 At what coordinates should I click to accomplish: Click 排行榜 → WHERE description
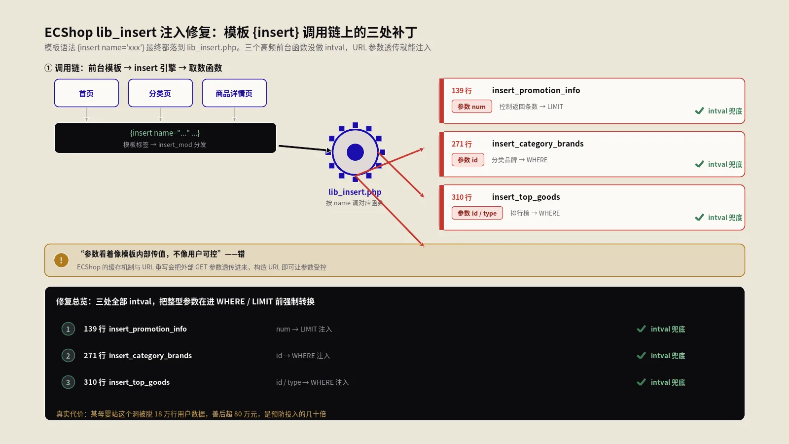tap(535, 213)
